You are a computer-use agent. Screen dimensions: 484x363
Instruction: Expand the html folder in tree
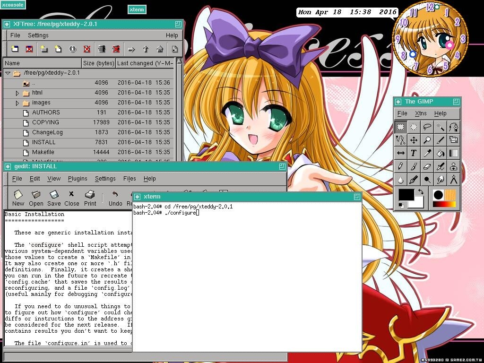click(x=17, y=93)
